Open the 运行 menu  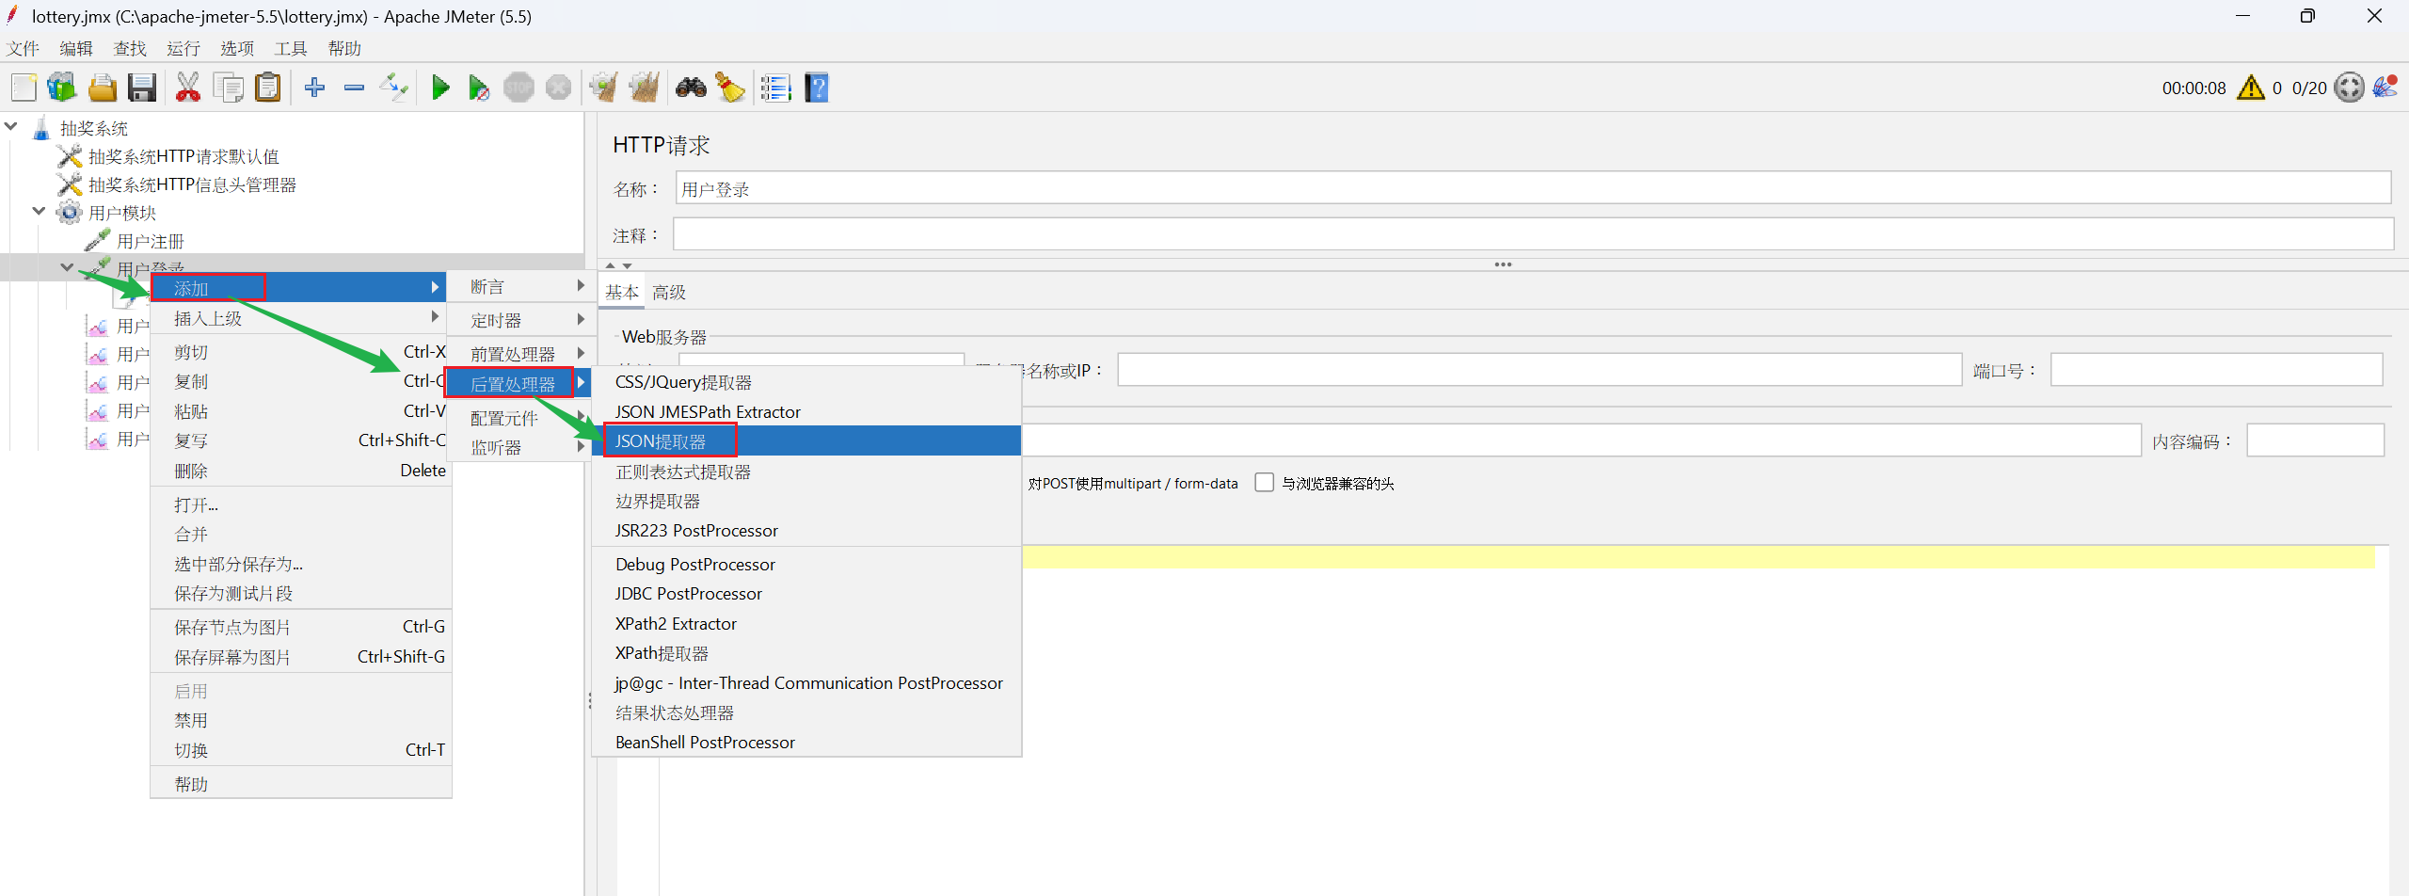[183, 48]
